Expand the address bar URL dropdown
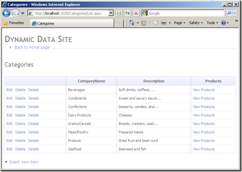The height and width of the screenshot is (172, 242). [111, 13]
